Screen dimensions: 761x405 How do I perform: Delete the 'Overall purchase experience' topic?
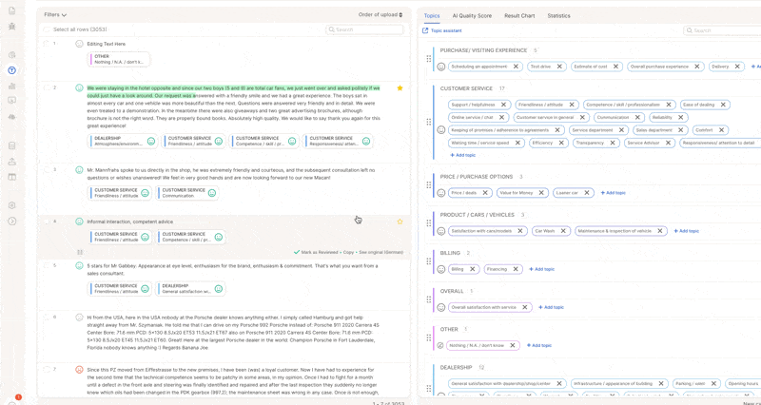tap(697, 67)
